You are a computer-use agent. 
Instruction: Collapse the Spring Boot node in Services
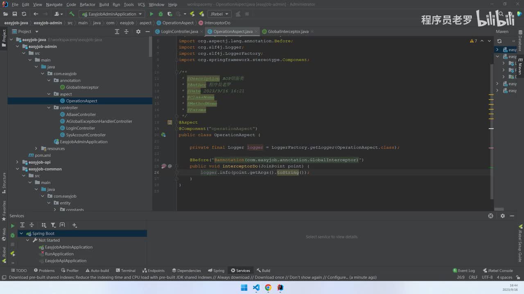pyautogui.click(x=21, y=234)
